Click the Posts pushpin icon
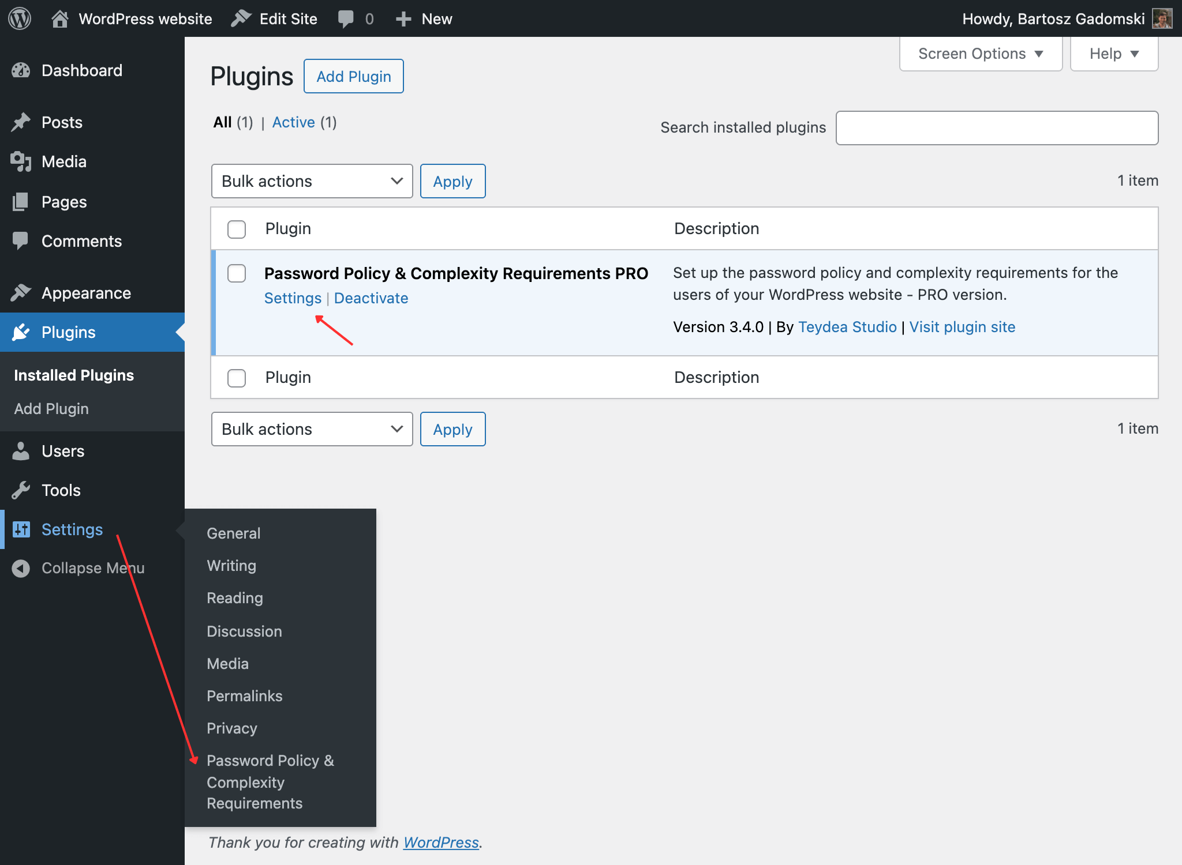The width and height of the screenshot is (1182, 865). point(21,122)
